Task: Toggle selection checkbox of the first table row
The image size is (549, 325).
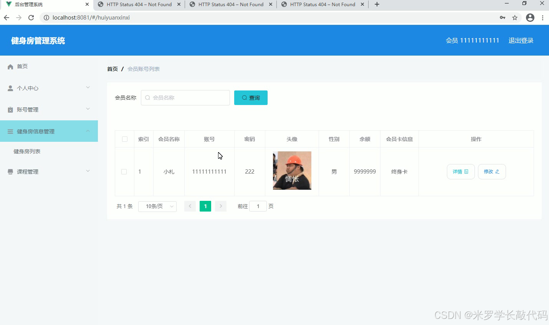Action: tap(124, 172)
